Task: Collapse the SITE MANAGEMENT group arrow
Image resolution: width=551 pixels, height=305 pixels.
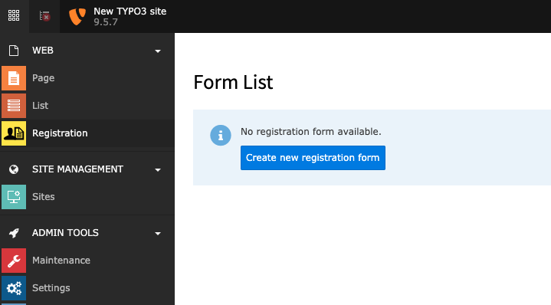Action: tap(158, 170)
